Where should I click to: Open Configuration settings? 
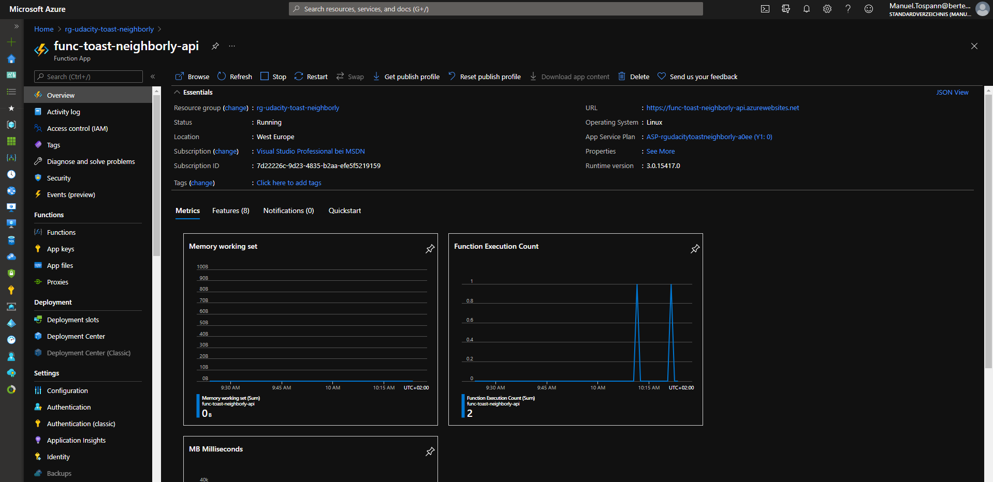pyautogui.click(x=88, y=390)
